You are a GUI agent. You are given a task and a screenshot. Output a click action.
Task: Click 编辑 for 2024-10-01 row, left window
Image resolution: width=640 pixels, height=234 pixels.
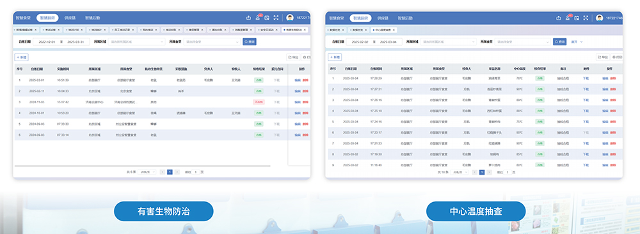pos(297,113)
